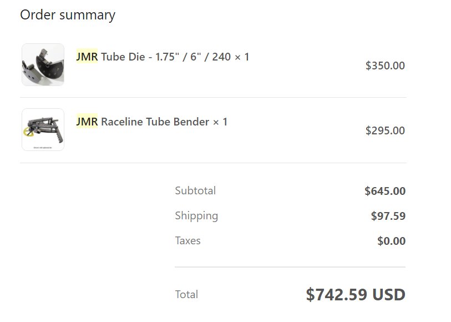
Task: Click the Subtotal label
Action: [195, 190]
